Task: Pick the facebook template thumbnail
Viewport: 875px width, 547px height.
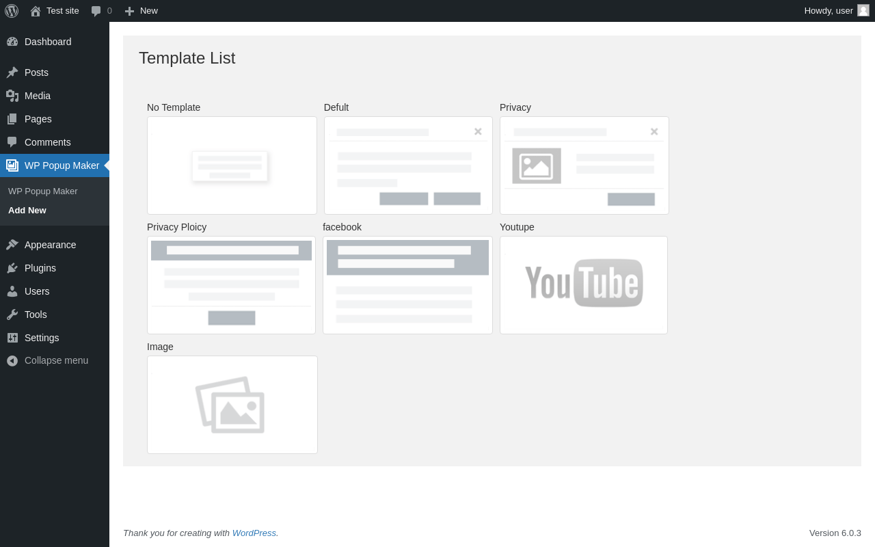Action: click(x=407, y=285)
